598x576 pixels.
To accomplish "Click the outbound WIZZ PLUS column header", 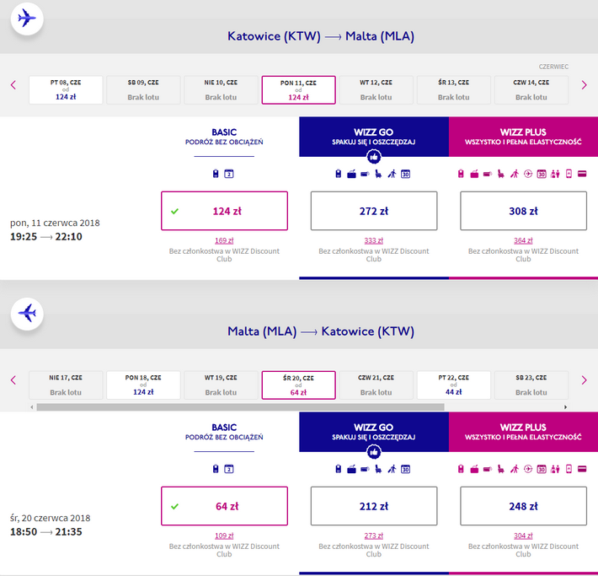I will coord(523,137).
